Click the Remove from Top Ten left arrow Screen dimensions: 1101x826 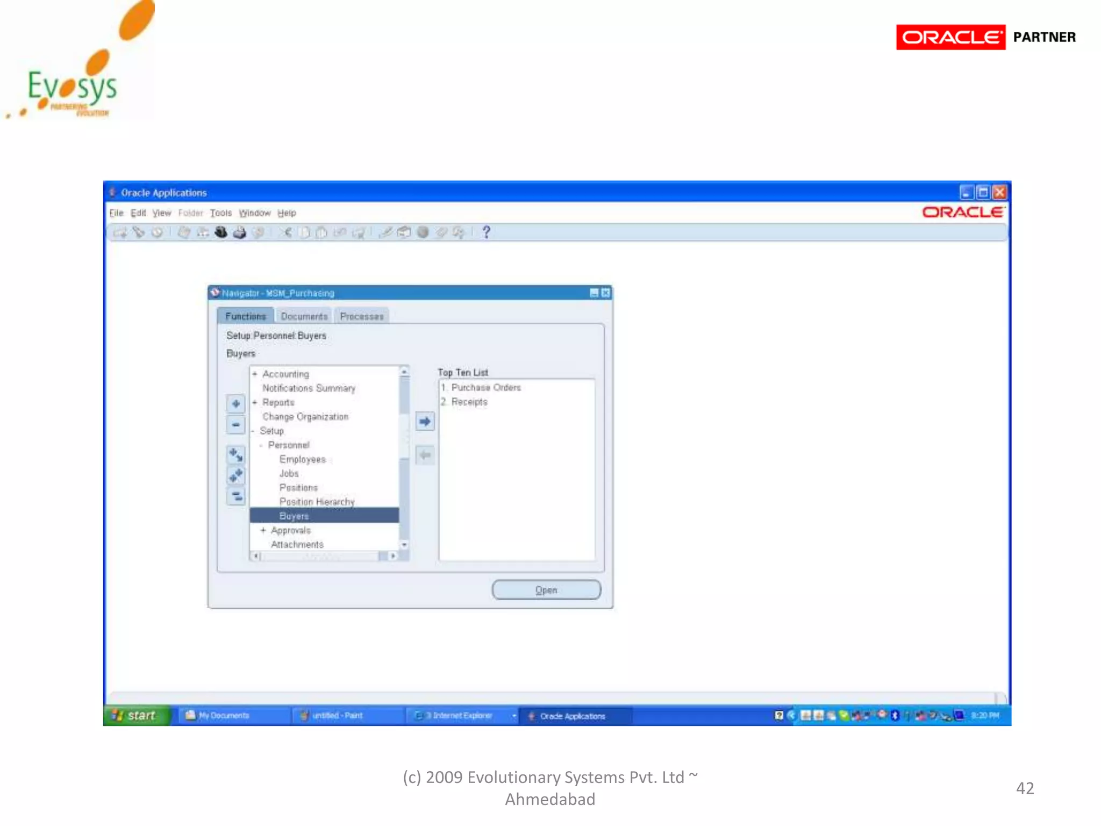point(425,455)
